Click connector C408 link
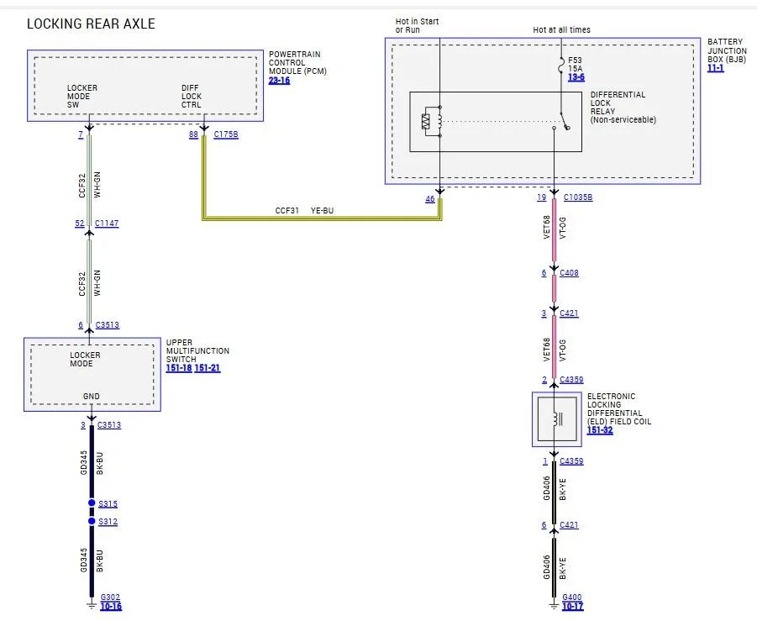This screenshot has width=757, height=621. [x=569, y=273]
